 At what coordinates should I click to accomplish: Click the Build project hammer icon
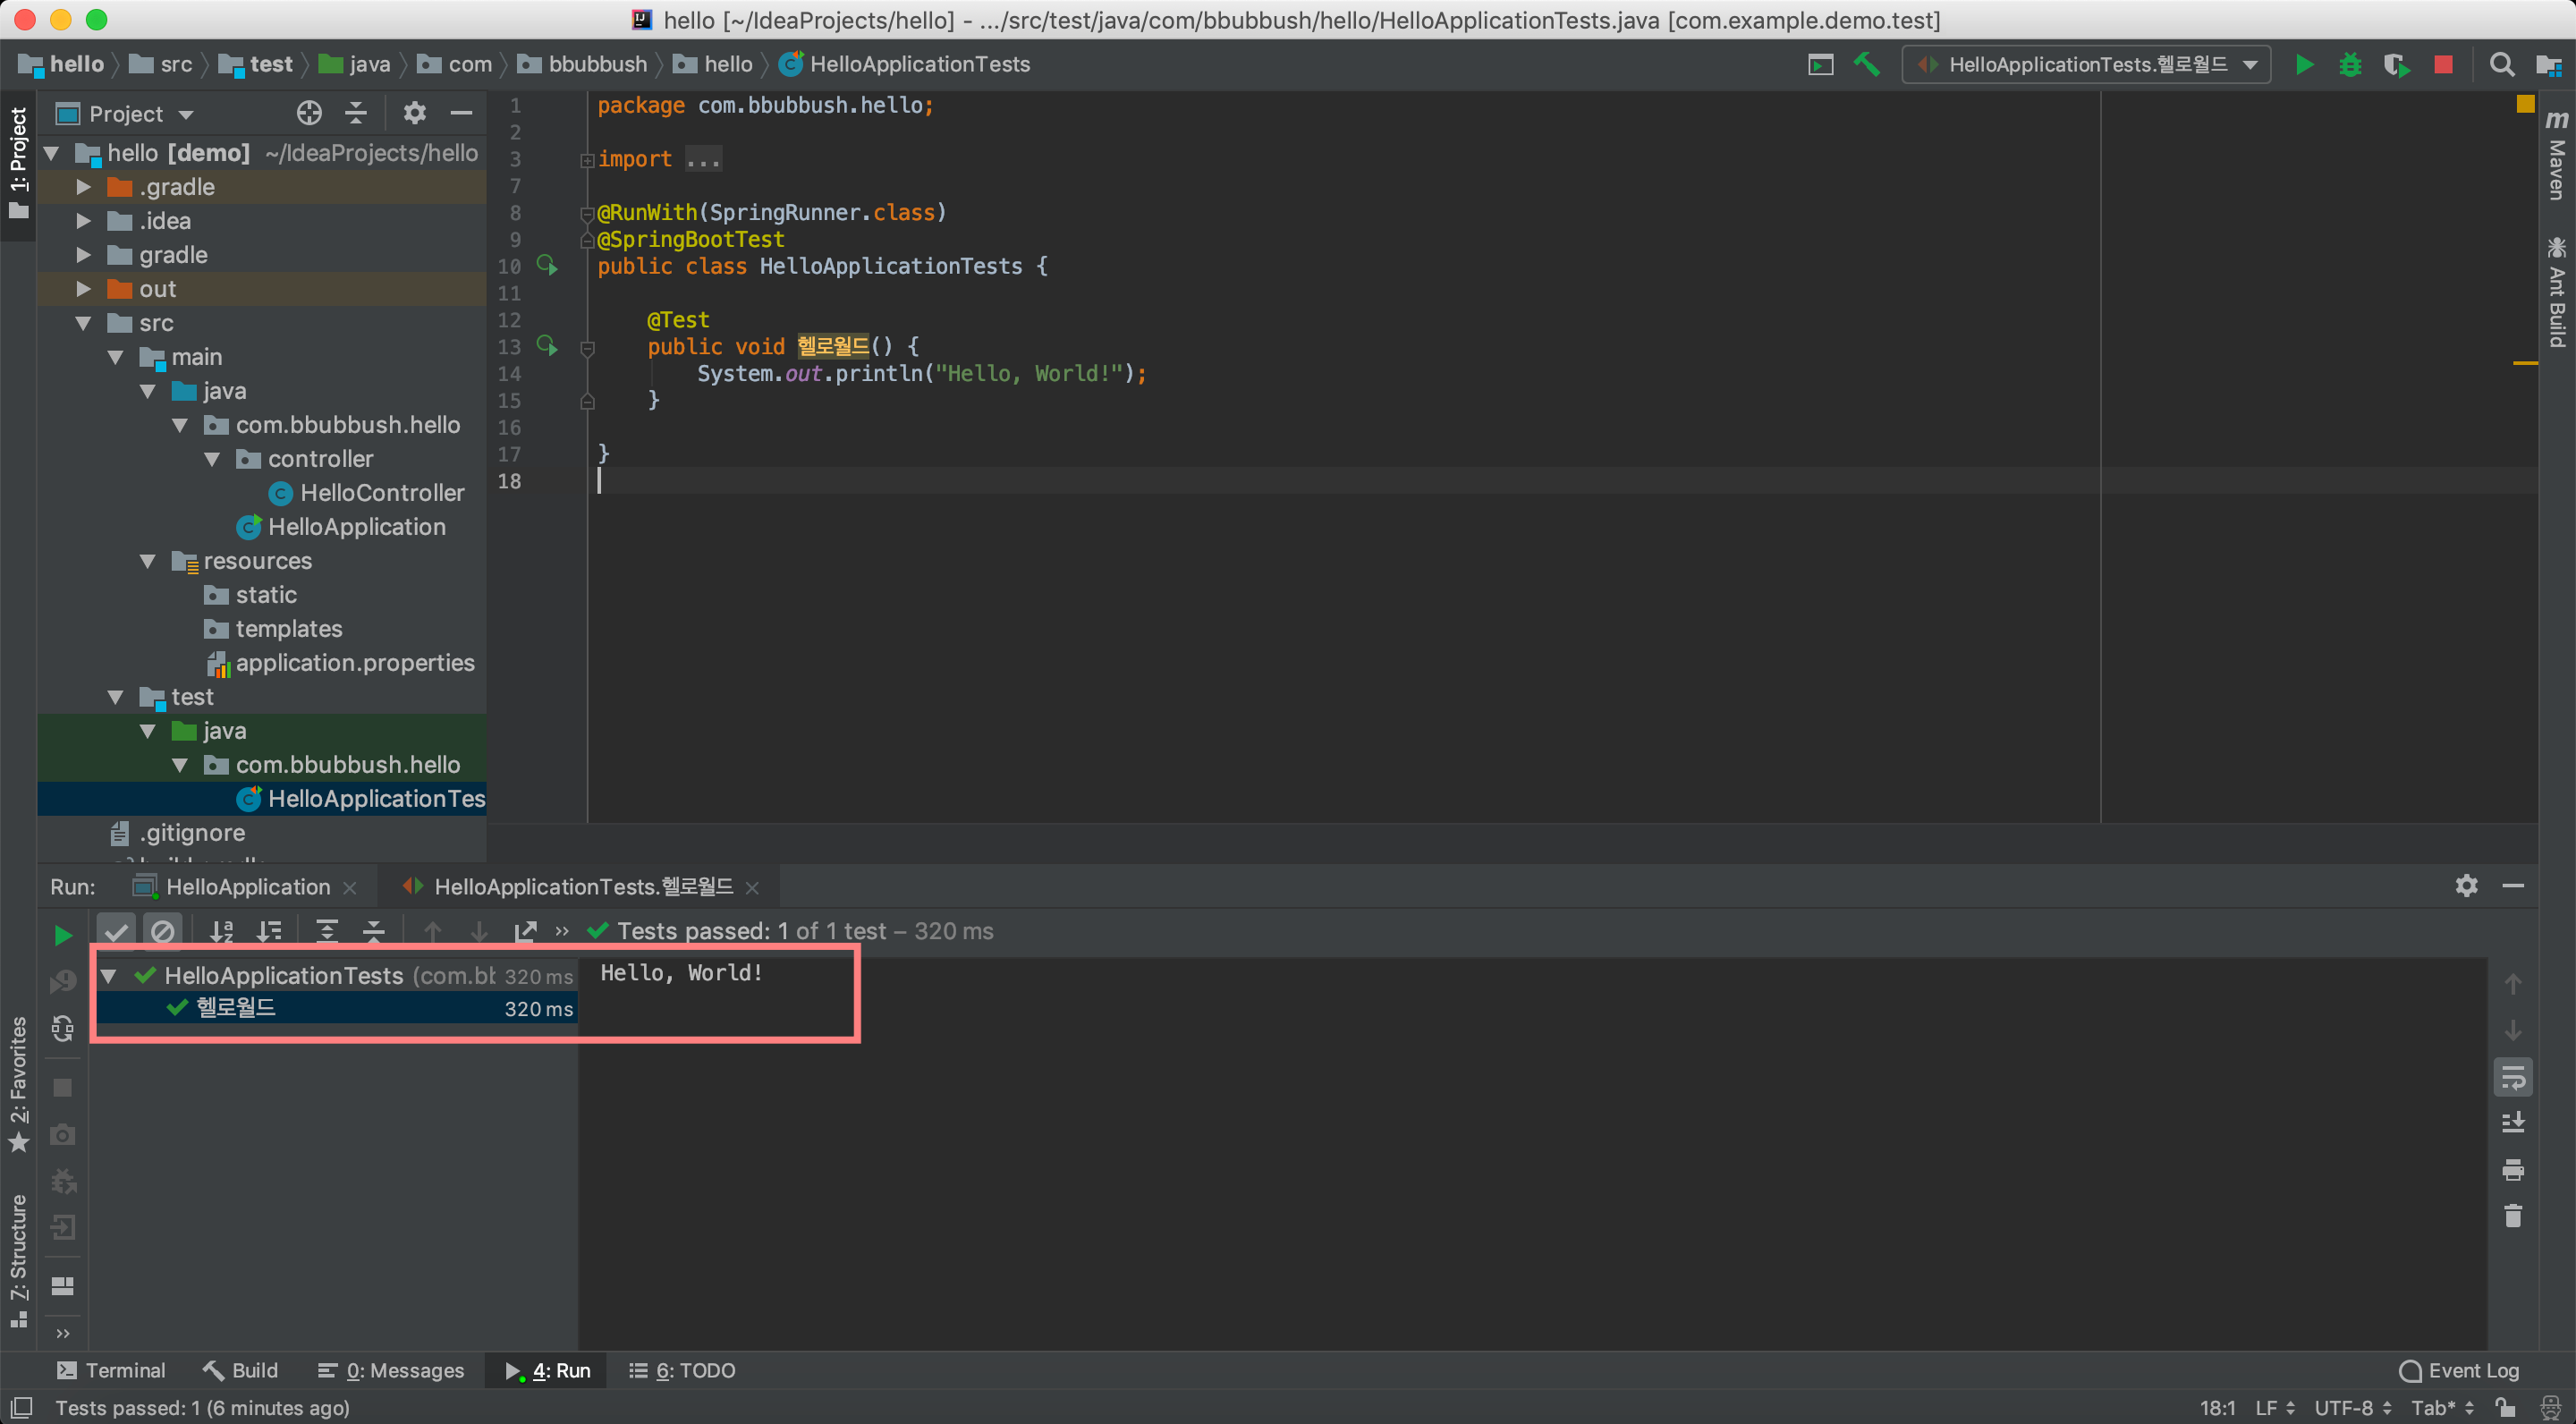[1866, 65]
